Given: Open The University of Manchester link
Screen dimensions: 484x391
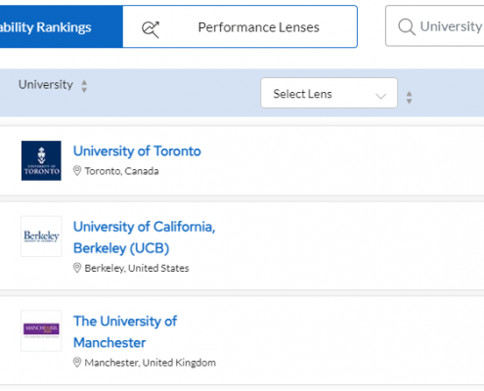Looking at the screenshot, I should click(x=125, y=332).
